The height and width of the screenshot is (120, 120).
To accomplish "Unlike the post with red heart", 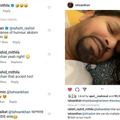I will [70, 89].
